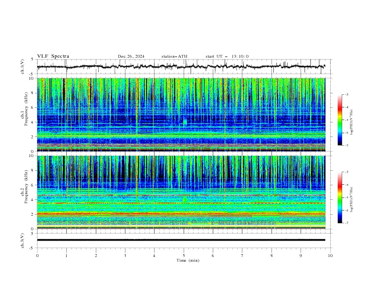Click the "ch.3(V)" waveform axis label
The height and width of the screenshot is (287, 372).
23,241
